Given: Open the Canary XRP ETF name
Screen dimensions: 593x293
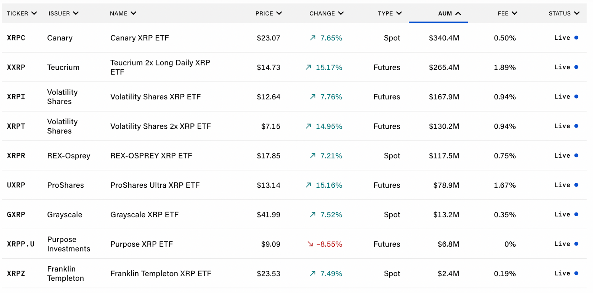Looking at the screenshot, I should 140,38.
